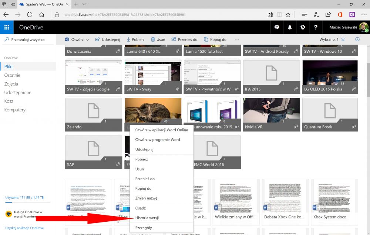Viewport: 370px width, 235px height.
Task: Choose Kopiuj do in the context menu
Action: (x=162, y=189)
